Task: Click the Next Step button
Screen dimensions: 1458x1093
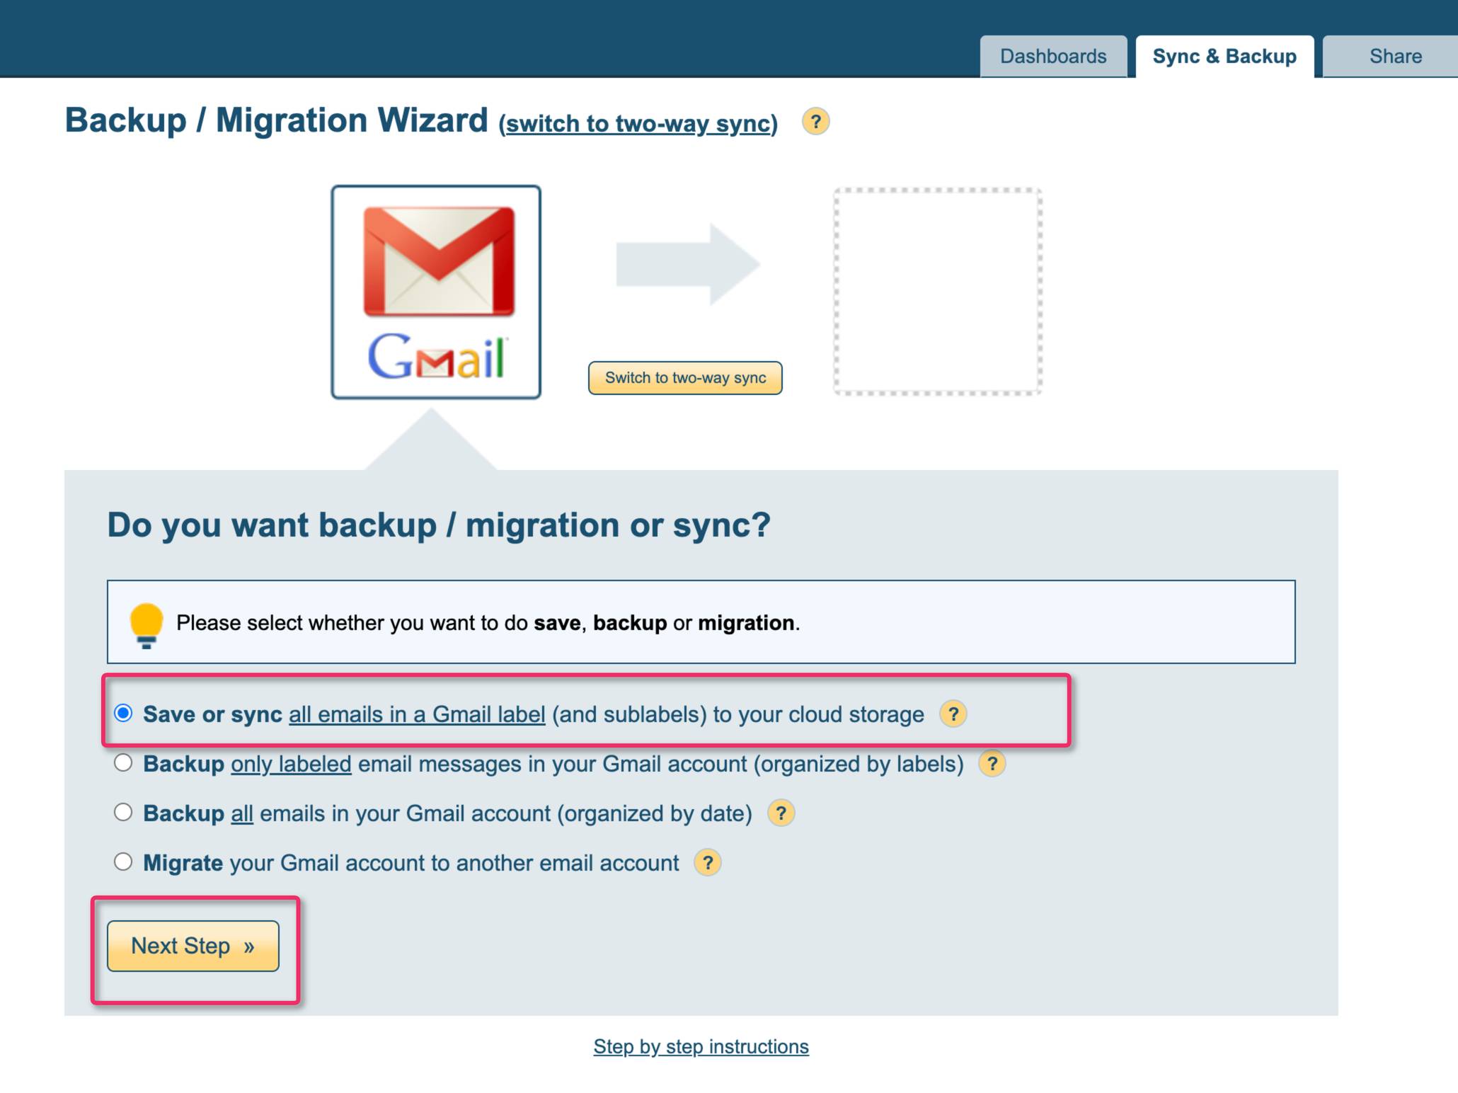Action: click(193, 946)
